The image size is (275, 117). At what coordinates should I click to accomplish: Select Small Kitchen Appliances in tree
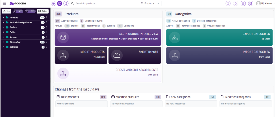[x=21, y=22]
